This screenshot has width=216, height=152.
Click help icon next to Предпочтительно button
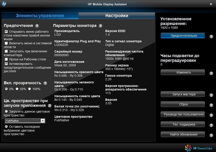211,36
